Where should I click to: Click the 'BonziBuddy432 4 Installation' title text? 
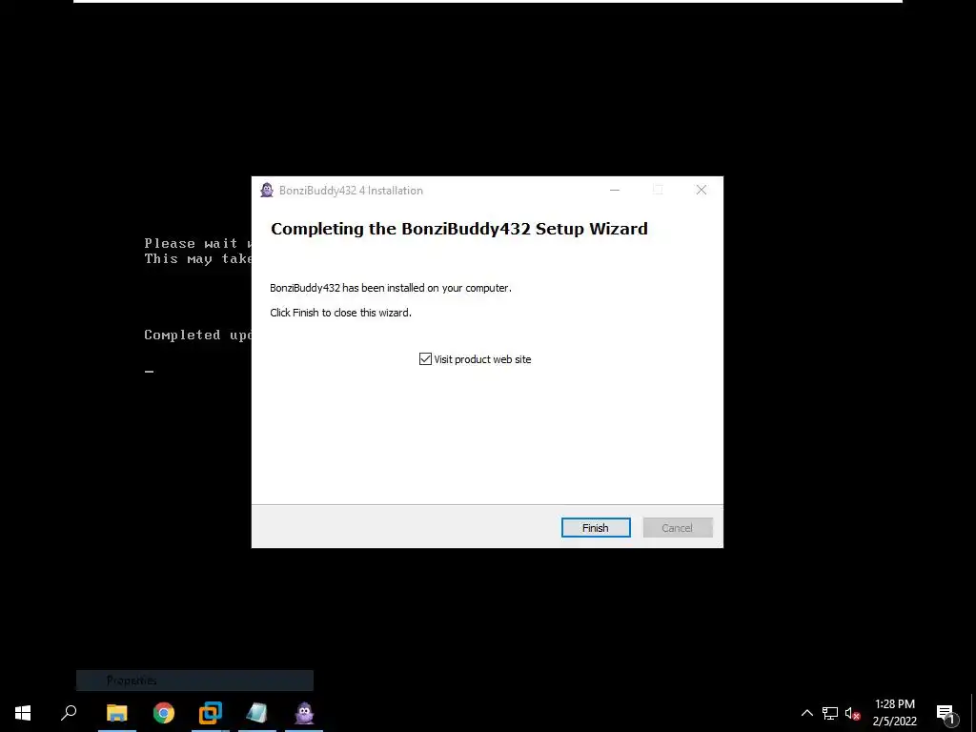pyautogui.click(x=351, y=191)
